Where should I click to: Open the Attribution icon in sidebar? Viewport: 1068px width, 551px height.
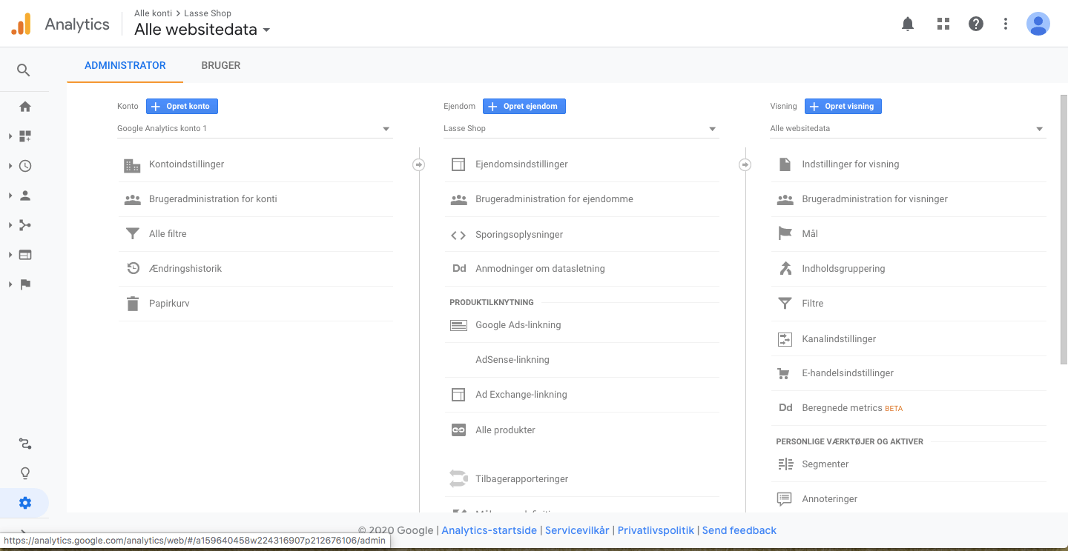[25, 444]
